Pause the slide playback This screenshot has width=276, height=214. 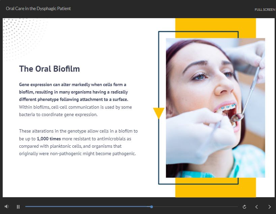tap(18, 207)
